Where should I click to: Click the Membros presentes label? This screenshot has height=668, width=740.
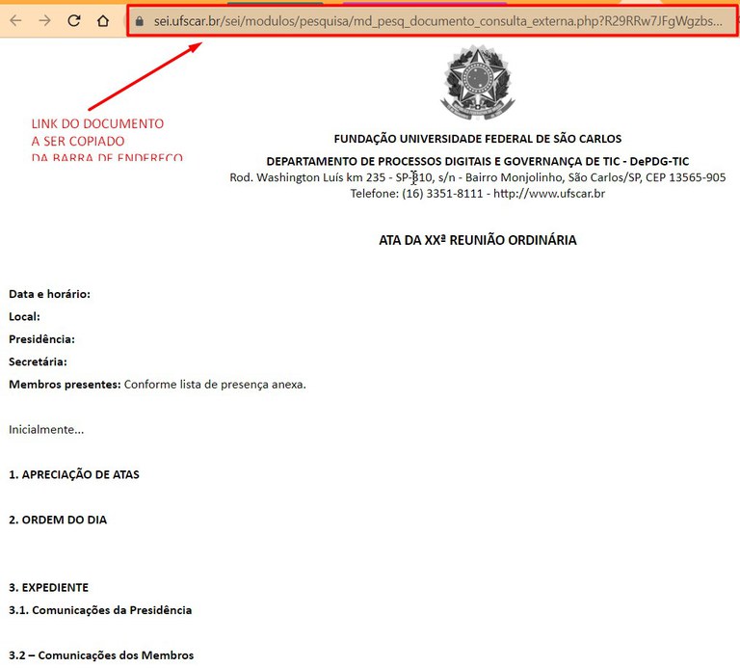point(66,385)
